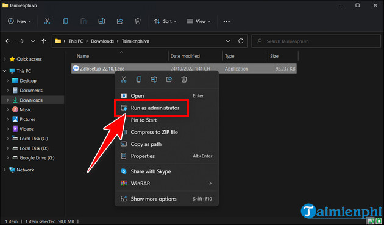The image size is (384, 225).
Task: Click the Paste icon in the toolbar
Action: click(x=84, y=21)
